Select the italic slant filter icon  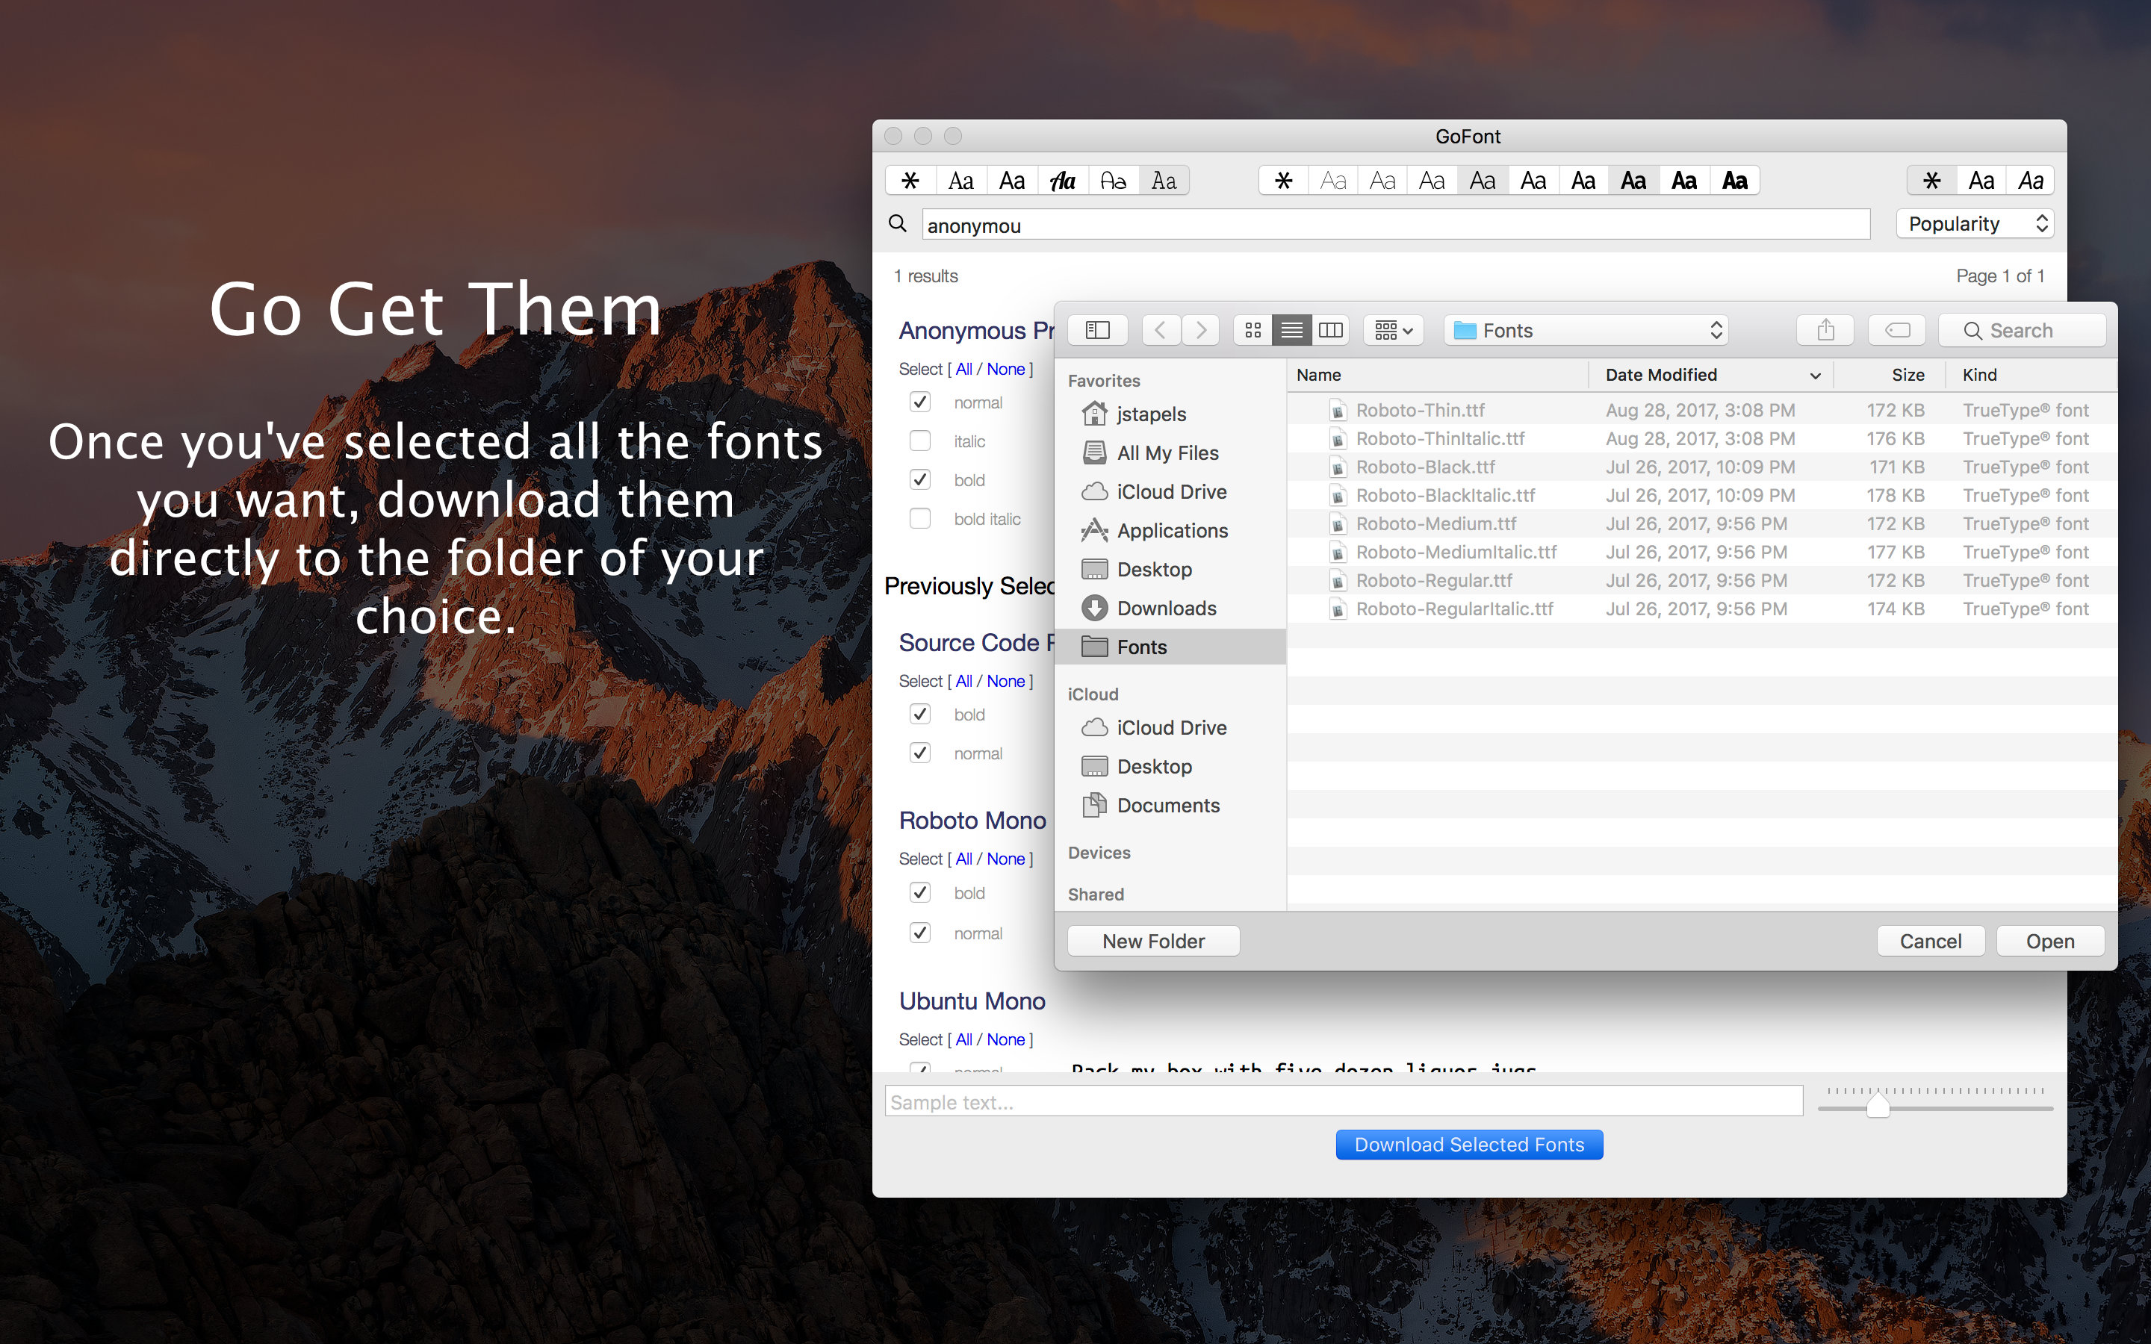point(2030,181)
